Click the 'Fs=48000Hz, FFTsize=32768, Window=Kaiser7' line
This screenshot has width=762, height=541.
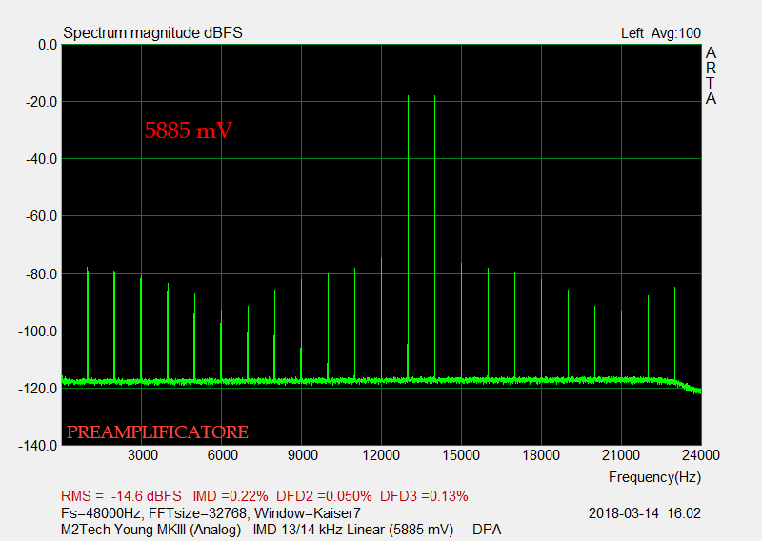[x=211, y=512]
